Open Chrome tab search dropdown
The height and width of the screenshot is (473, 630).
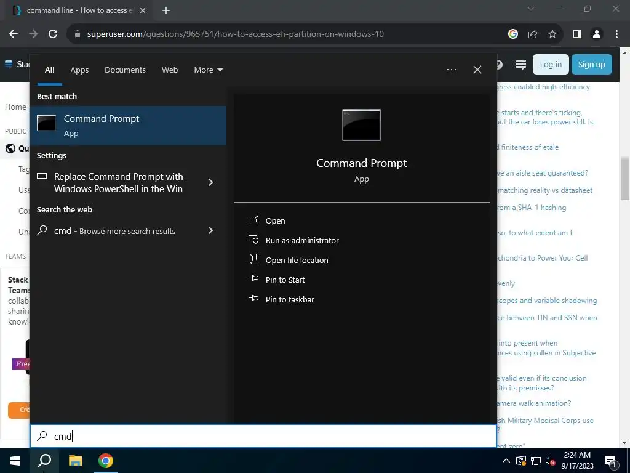click(531, 9)
